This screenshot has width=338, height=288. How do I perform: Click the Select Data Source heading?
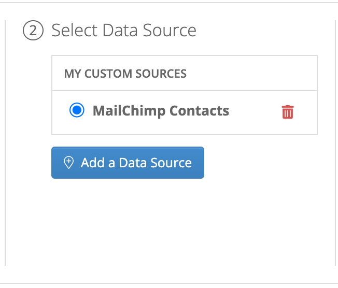[x=124, y=31]
